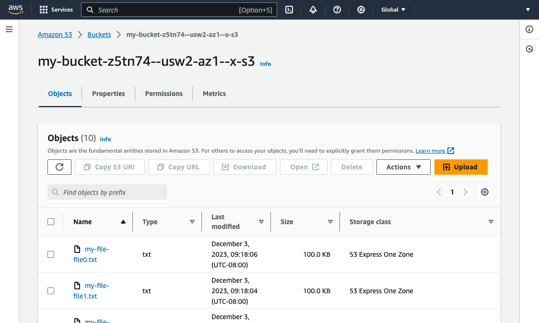
Task: Go to Amazon S3 breadcrumb link
Action: click(55, 35)
